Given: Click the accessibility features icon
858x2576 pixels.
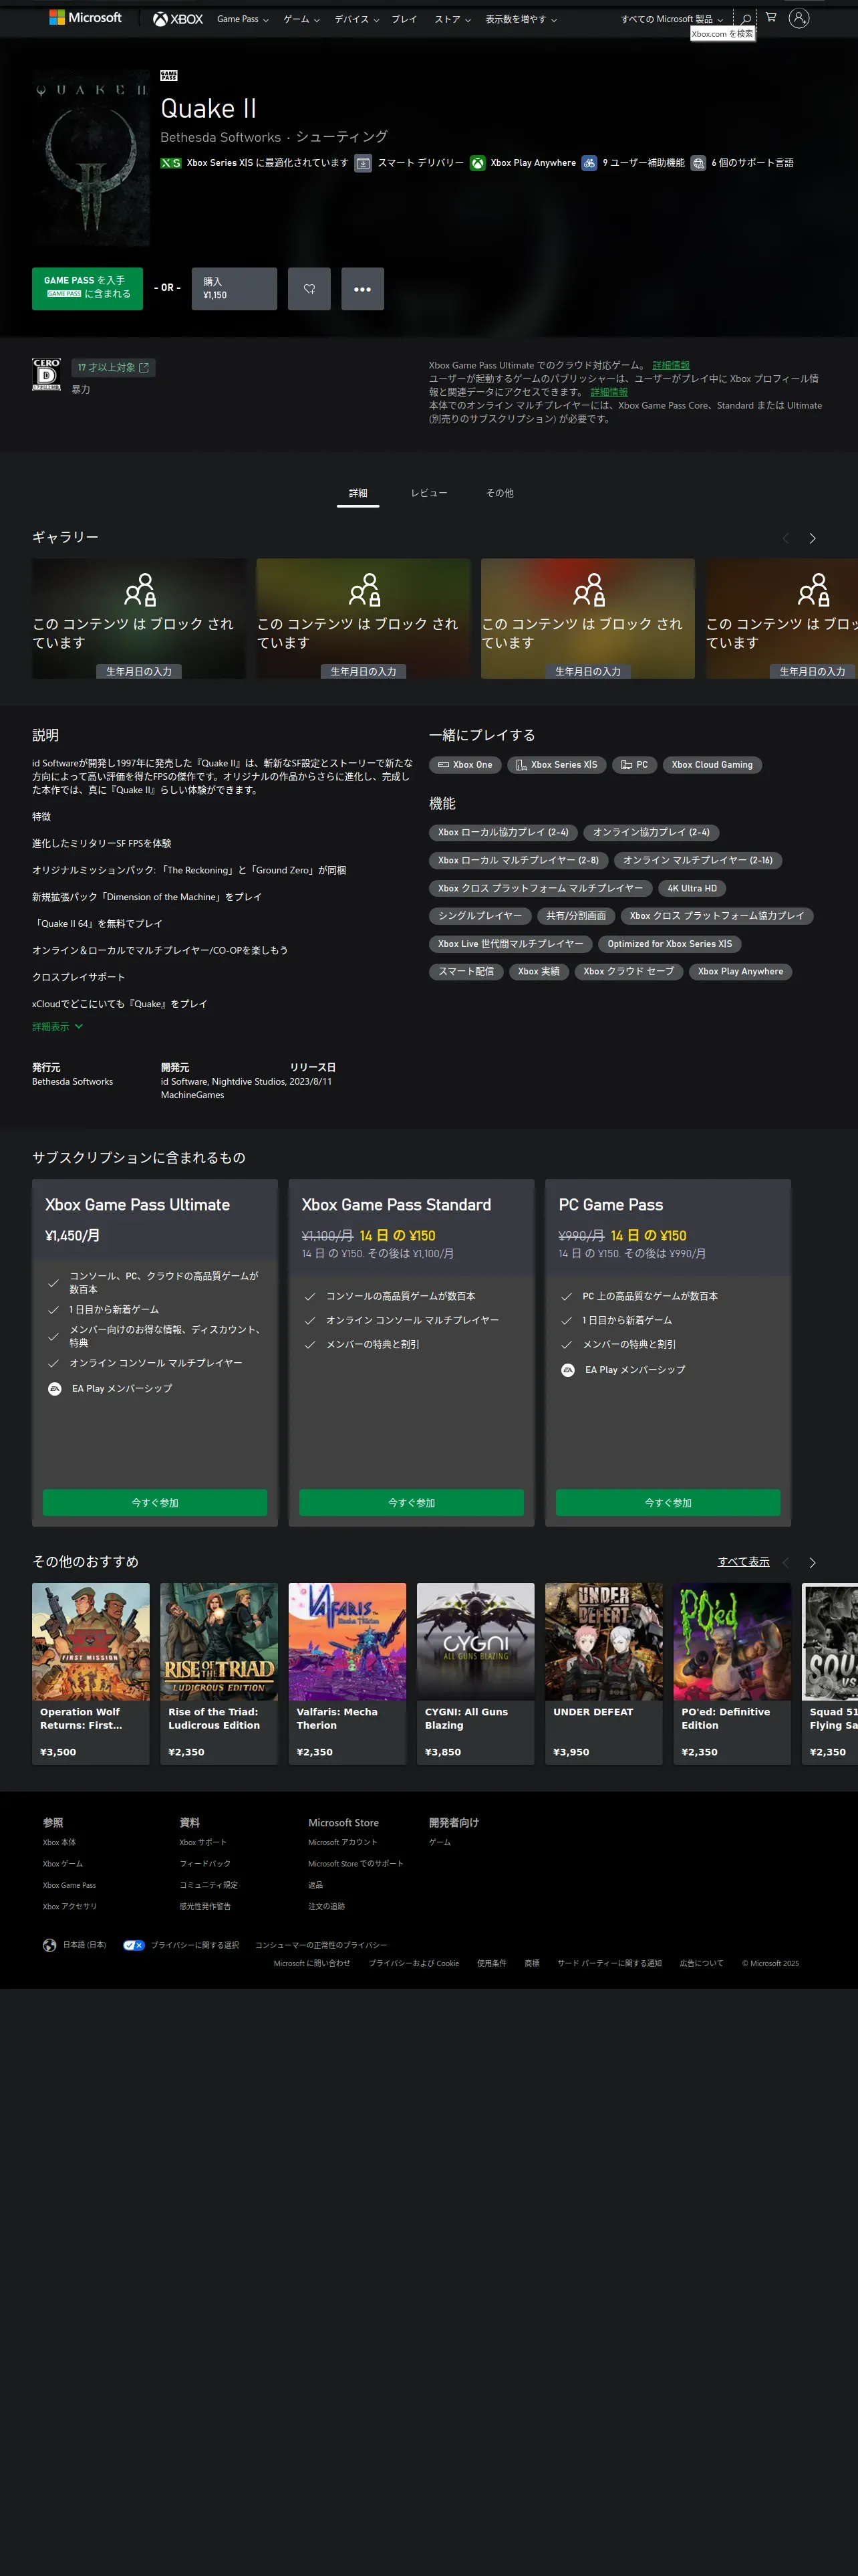Looking at the screenshot, I should click(x=589, y=163).
